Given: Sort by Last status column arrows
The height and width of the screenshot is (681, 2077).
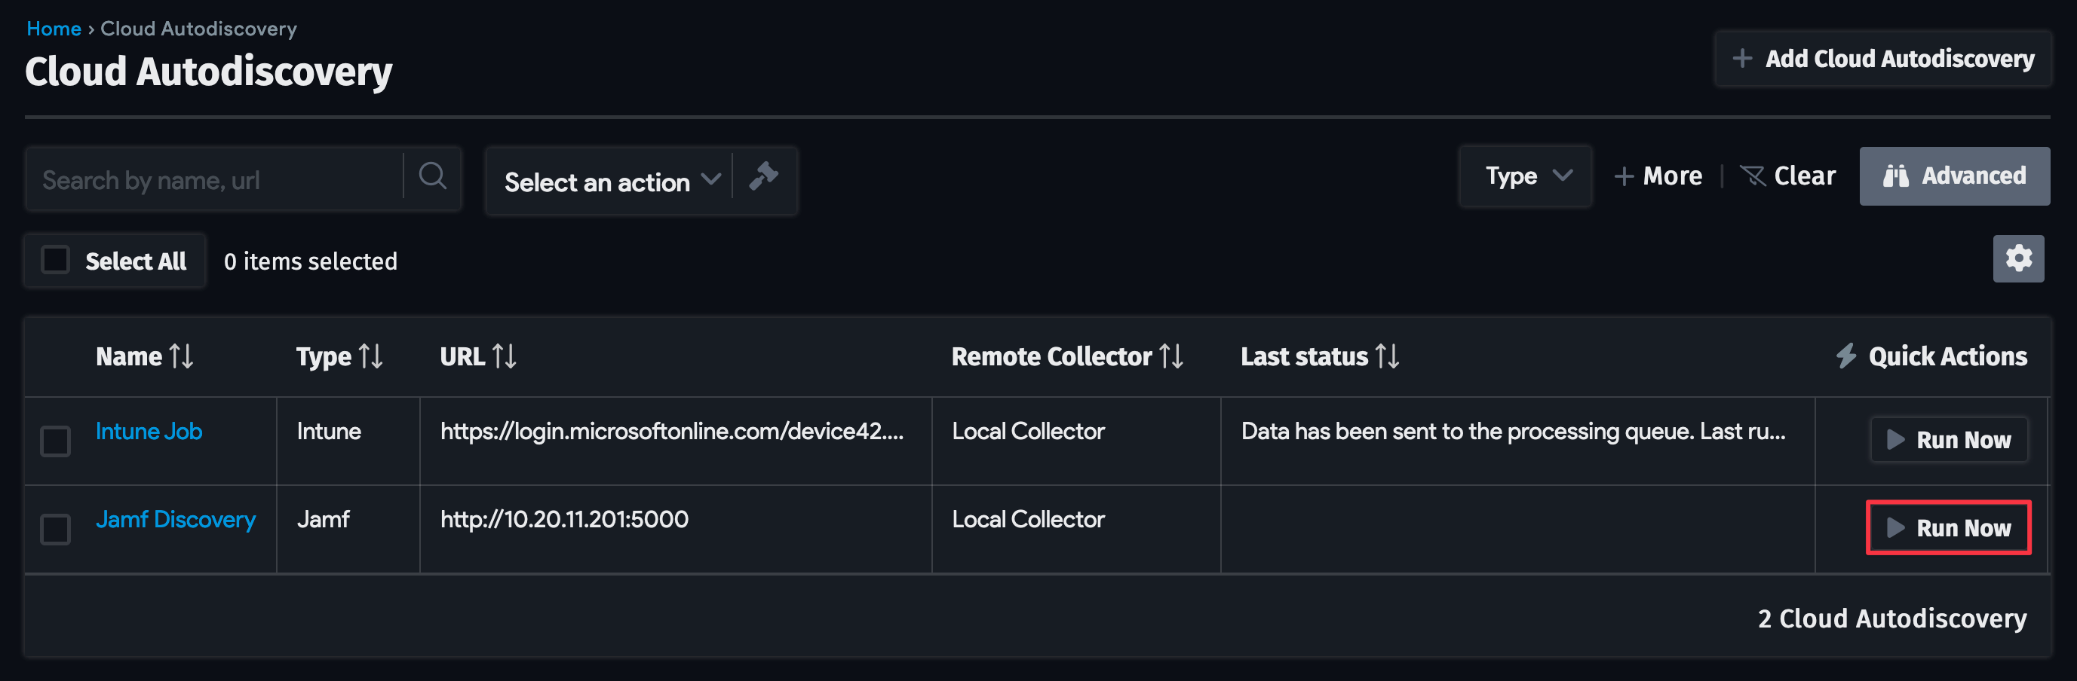Looking at the screenshot, I should point(1387,356).
